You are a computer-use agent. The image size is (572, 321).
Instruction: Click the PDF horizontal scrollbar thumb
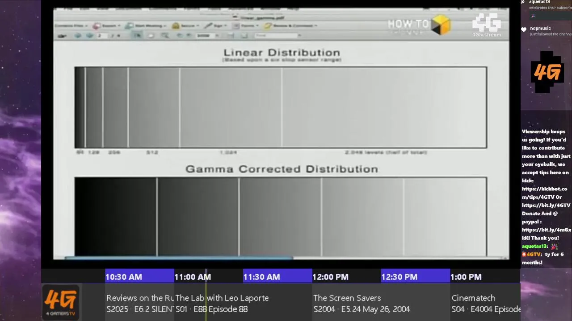[179, 258]
